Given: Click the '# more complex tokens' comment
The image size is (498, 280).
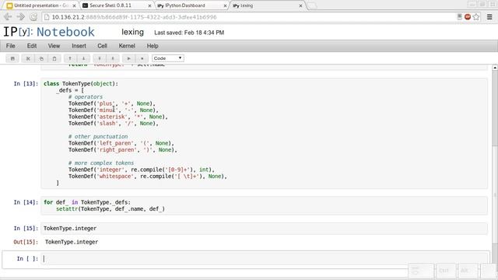Looking at the screenshot, I should [101, 163].
